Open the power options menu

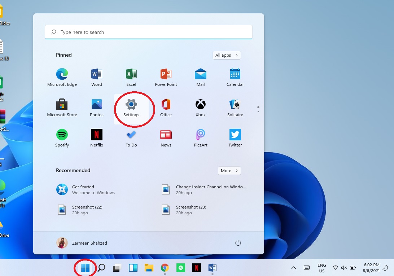coord(238,243)
